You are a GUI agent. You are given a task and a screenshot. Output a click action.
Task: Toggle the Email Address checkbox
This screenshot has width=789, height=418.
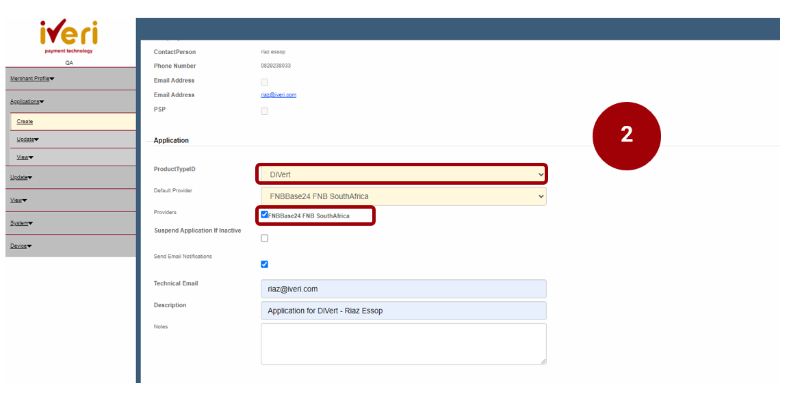tap(264, 82)
